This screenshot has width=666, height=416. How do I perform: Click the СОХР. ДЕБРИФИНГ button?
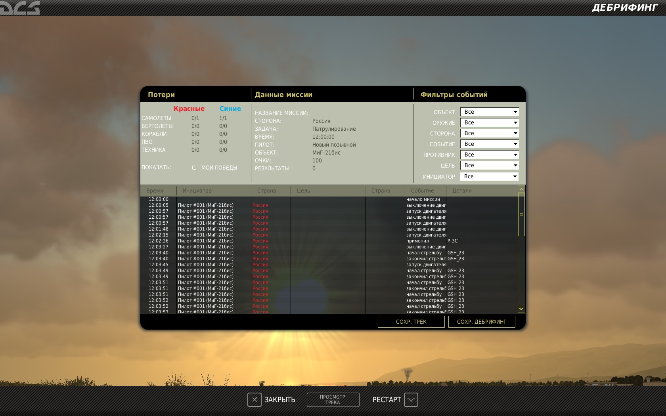tap(482, 322)
